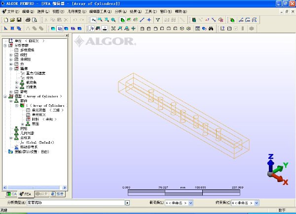296x214 pixels.
Task: Click the blue grid icon in second toolbar
Action: (x=12, y=29)
